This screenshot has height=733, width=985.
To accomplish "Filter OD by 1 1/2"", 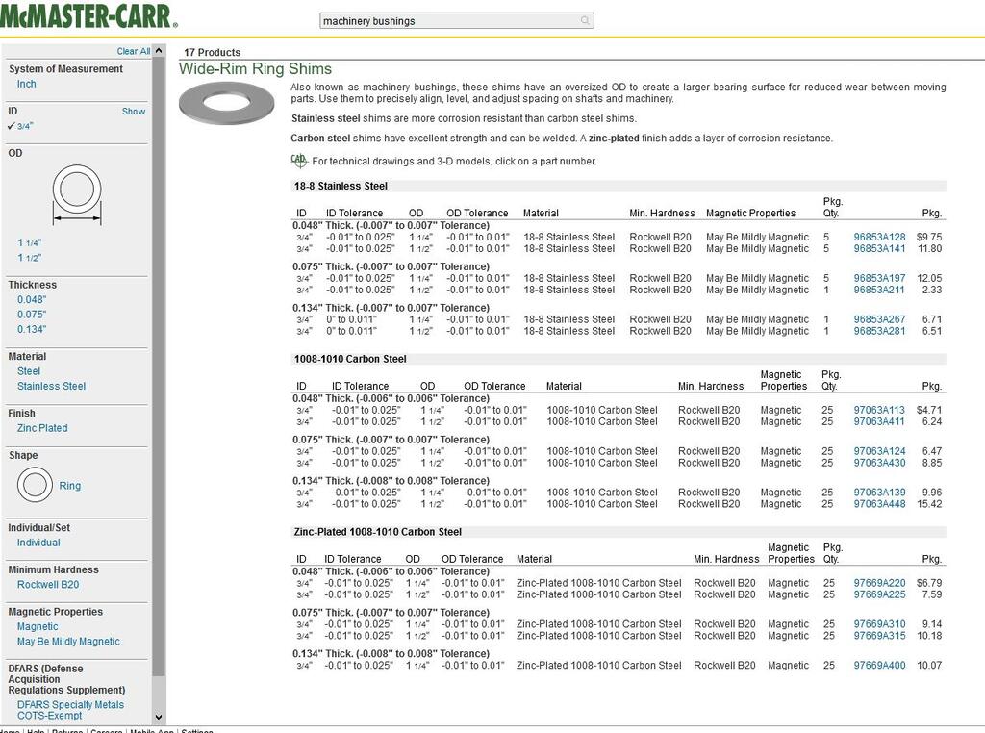I will pos(30,258).
